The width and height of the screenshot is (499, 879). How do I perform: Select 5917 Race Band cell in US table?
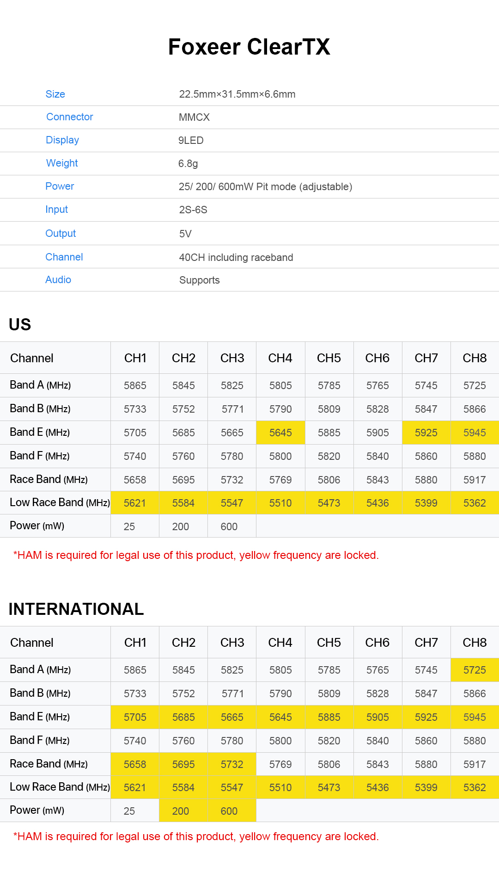[x=475, y=480]
